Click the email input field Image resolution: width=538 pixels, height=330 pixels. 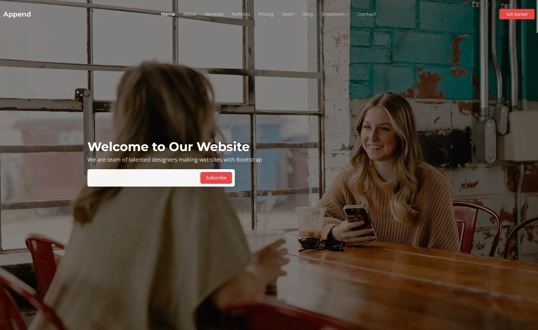click(x=144, y=178)
